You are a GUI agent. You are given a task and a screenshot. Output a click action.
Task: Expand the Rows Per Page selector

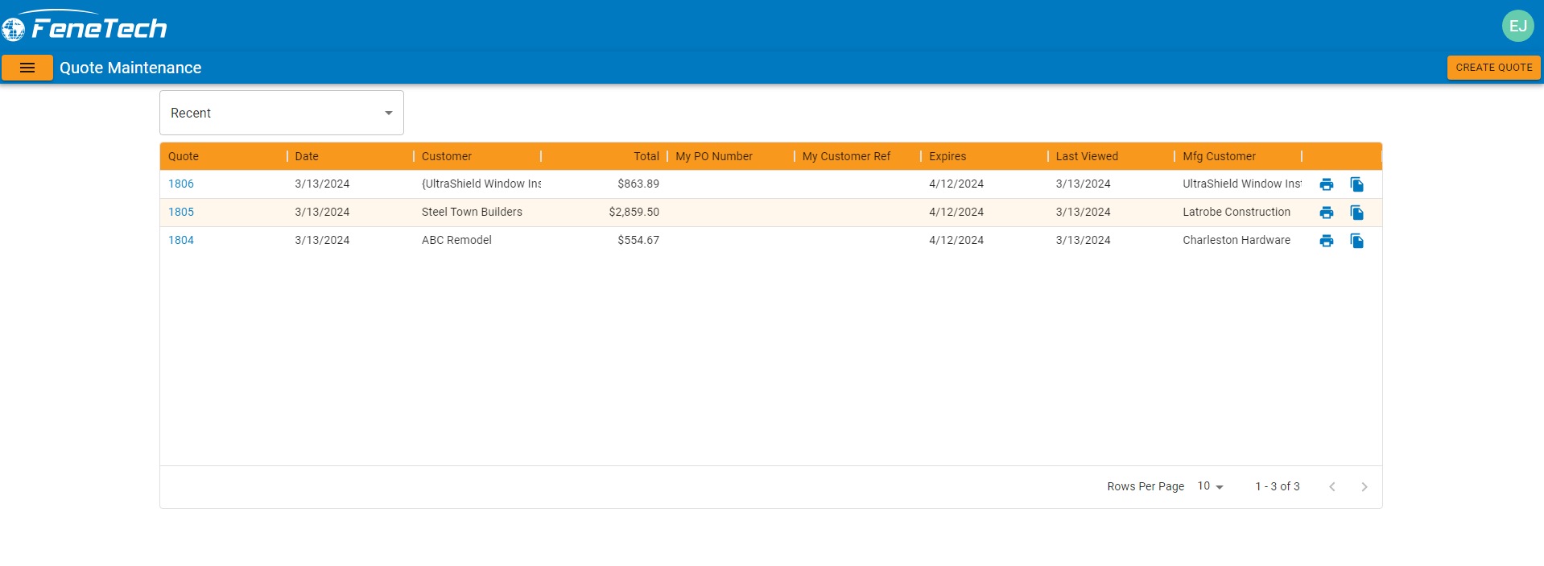[x=1210, y=486]
